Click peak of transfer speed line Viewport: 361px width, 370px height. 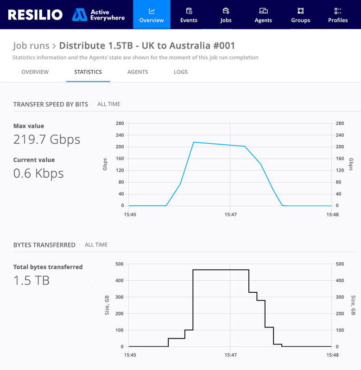pyautogui.click(x=194, y=142)
